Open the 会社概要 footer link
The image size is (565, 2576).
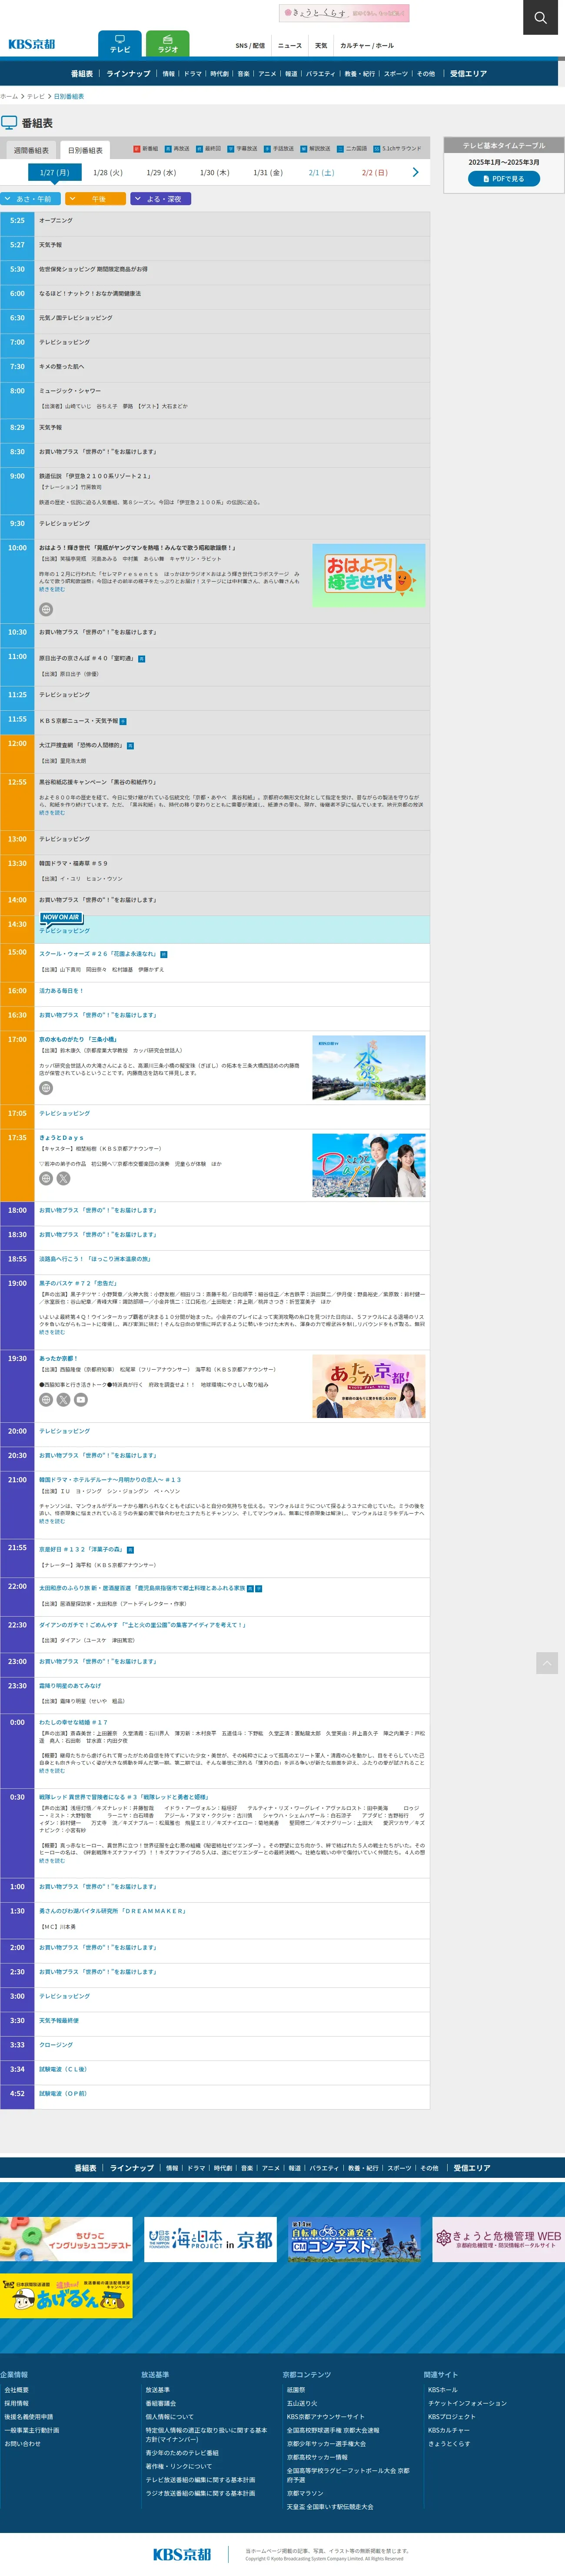tap(16, 2390)
